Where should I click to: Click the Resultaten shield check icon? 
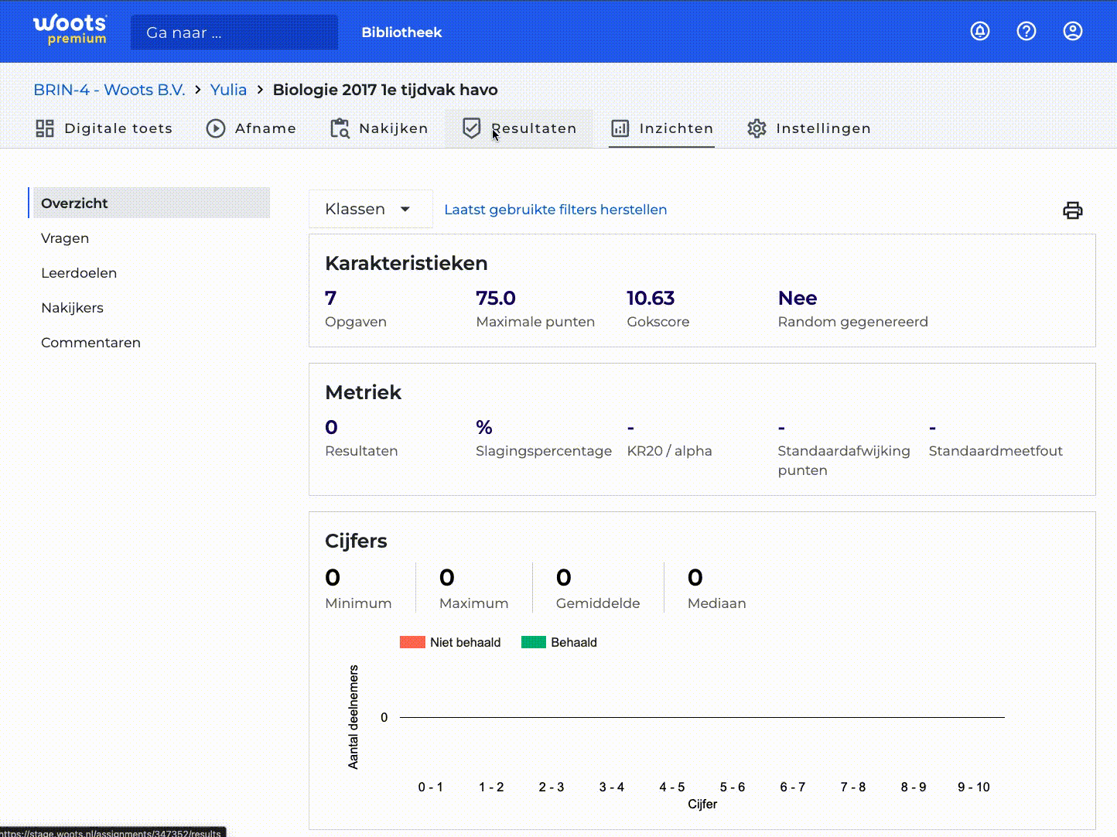pos(472,128)
